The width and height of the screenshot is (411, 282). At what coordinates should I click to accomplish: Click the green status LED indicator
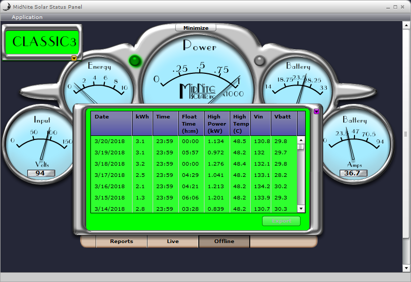135,61
